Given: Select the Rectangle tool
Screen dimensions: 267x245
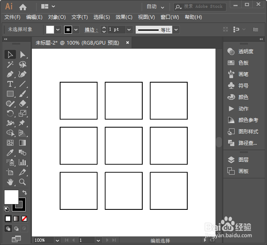Looking at the screenshot, I should 10,94.
